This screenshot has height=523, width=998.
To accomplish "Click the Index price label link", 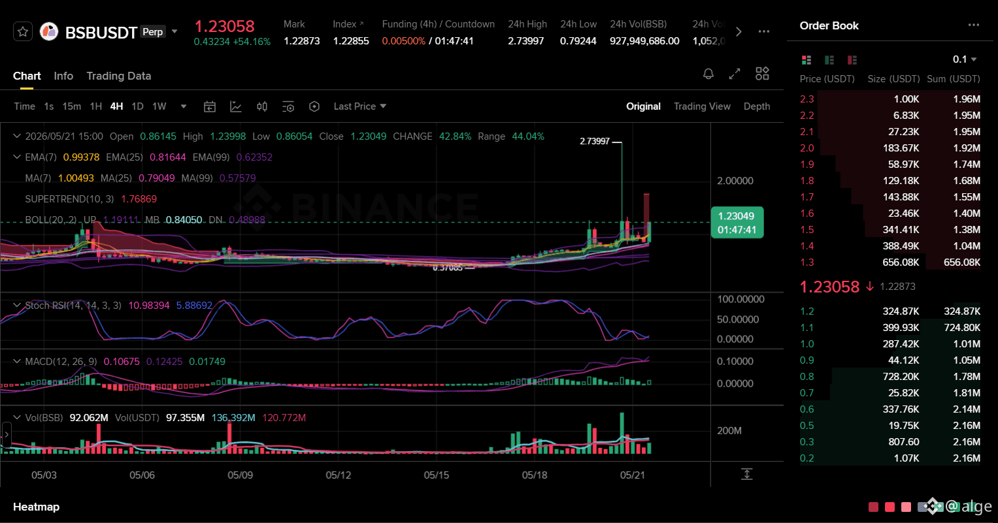I will [x=348, y=24].
